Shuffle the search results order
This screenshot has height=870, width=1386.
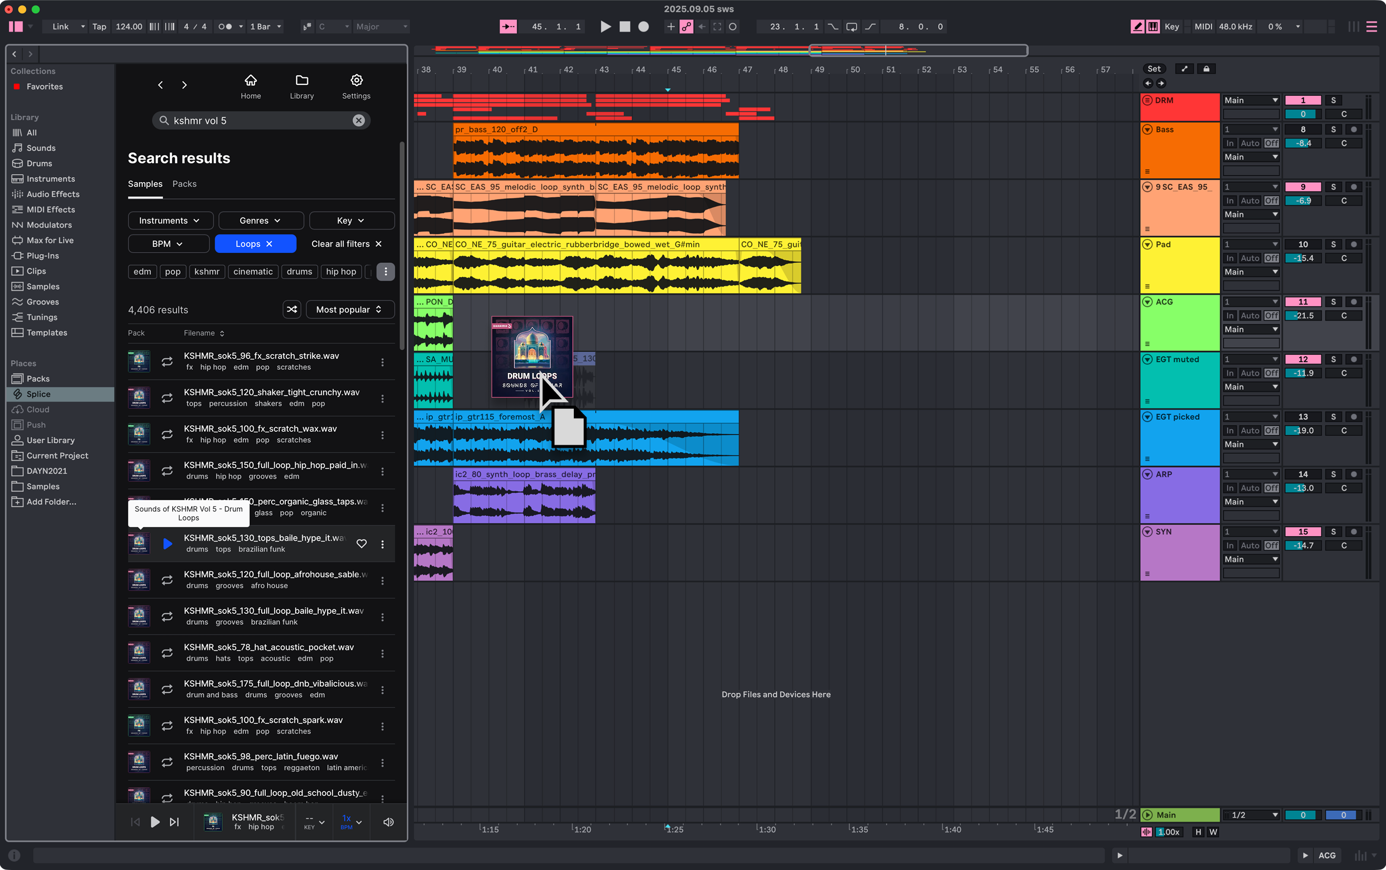(292, 309)
